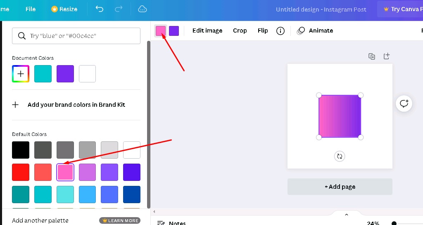The image size is (423, 225).
Task: Select the Crop option
Action: [x=240, y=31]
